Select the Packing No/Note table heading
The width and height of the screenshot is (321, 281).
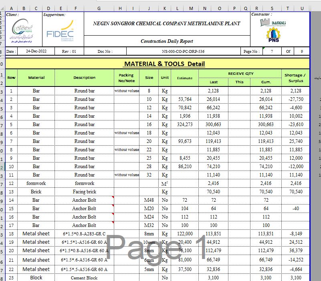127,78
